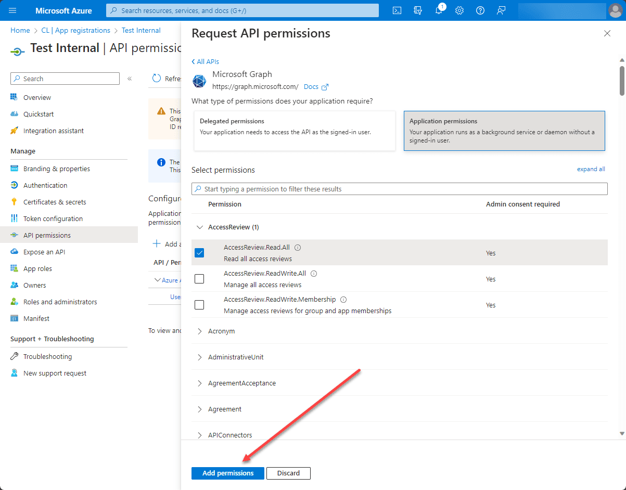Click the panel vertical scrollbar thumb
This screenshot has height=490, width=626.
point(622,80)
